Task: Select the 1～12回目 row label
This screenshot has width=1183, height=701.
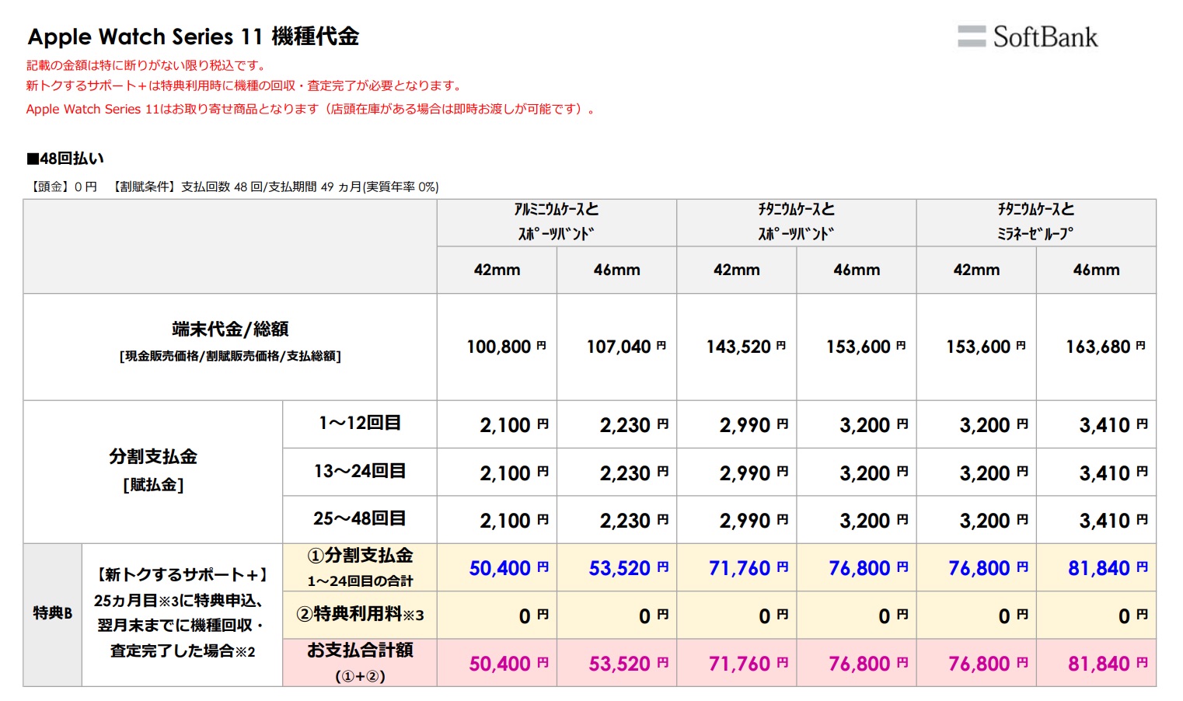Action: [x=359, y=424]
